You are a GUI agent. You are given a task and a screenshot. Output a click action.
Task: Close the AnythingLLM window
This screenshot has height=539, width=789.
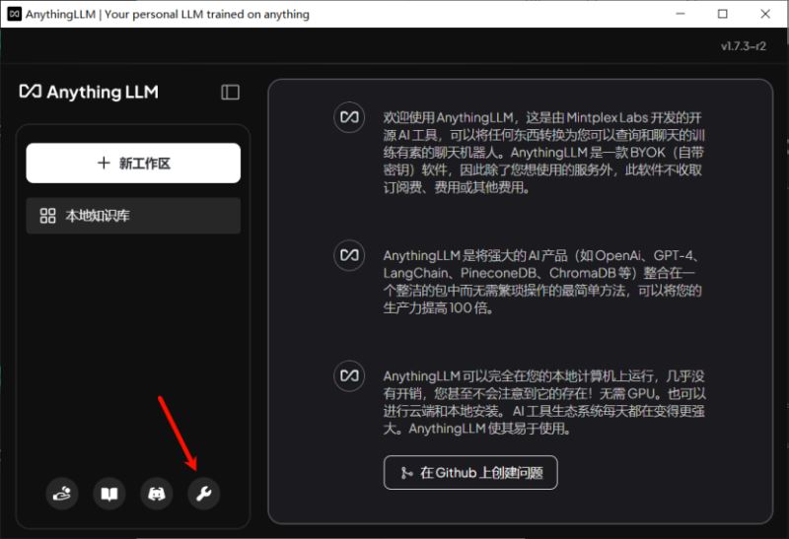(x=765, y=14)
